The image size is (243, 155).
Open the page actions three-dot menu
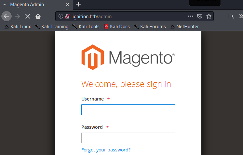[x=191, y=16]
